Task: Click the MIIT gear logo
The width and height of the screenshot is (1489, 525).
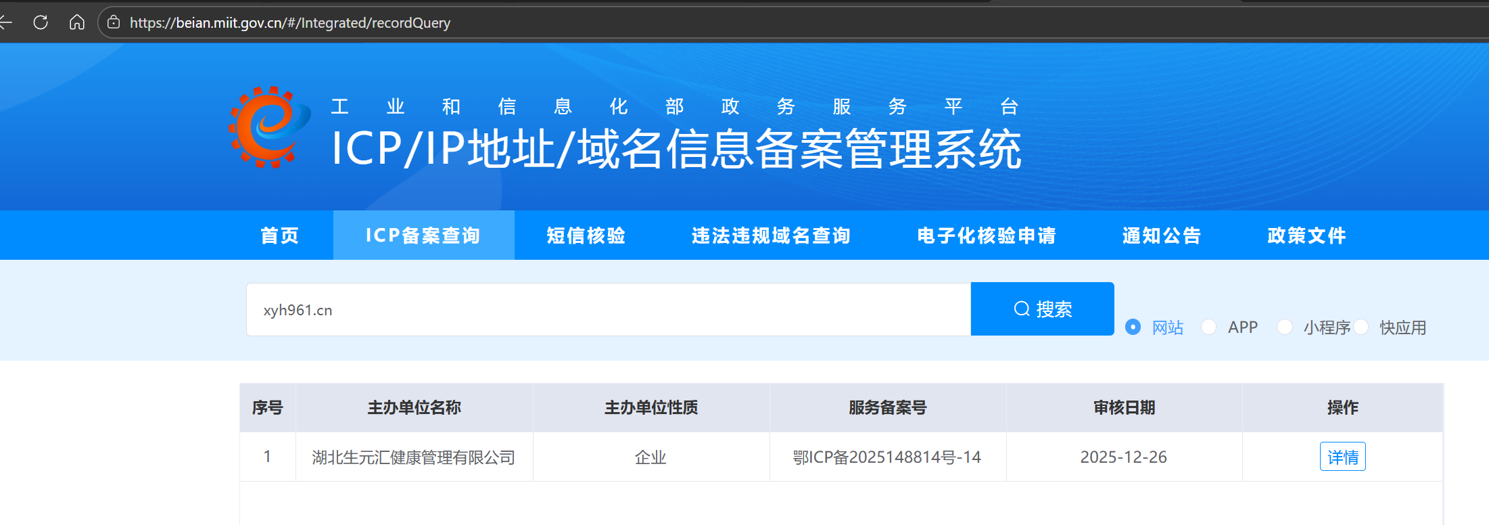Action: [269, 127]
